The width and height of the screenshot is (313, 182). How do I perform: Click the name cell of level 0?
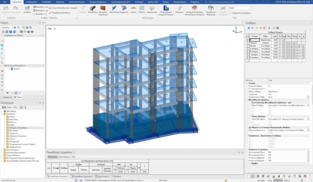tap(254, 40)
